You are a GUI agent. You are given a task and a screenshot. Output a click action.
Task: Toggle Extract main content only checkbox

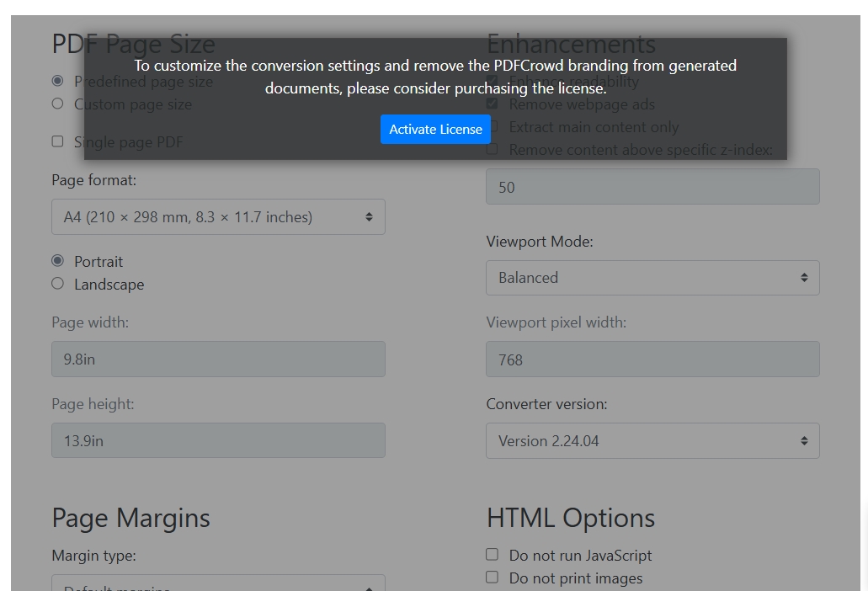tap(493, 126)
